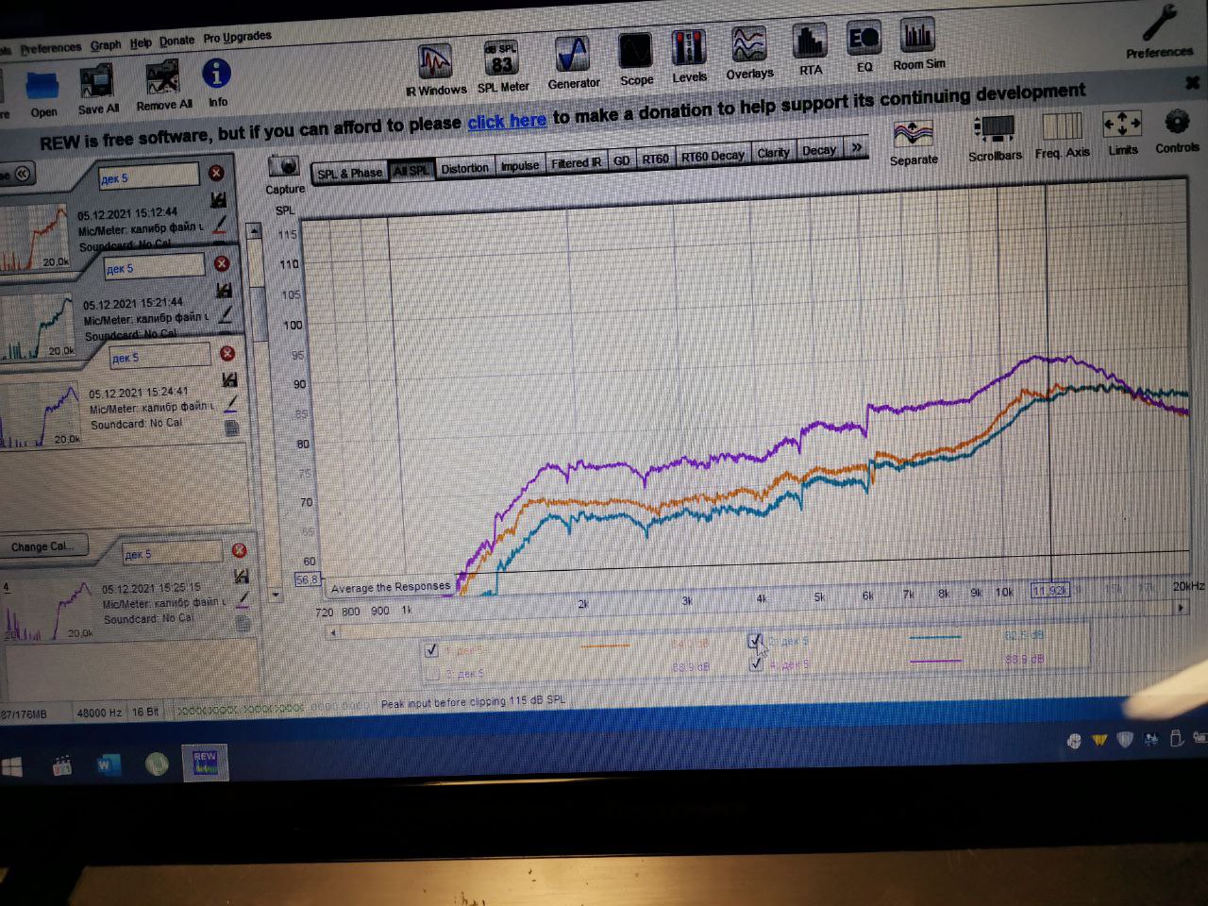Open the Overlays window
This screenshot has height=906, width=1208.
[749, 52]
